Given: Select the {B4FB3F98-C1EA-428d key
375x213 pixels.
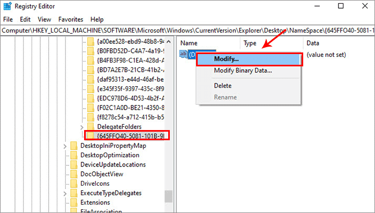Looking at the screenshot, I should click(x=131, y=60).
